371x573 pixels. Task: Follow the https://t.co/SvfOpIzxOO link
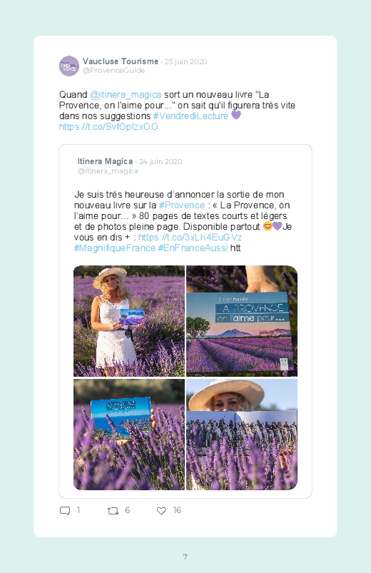coord(108,127)
